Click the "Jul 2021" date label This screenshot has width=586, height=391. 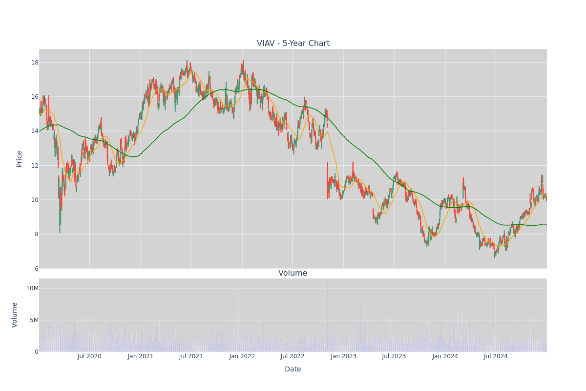point(191,356)
